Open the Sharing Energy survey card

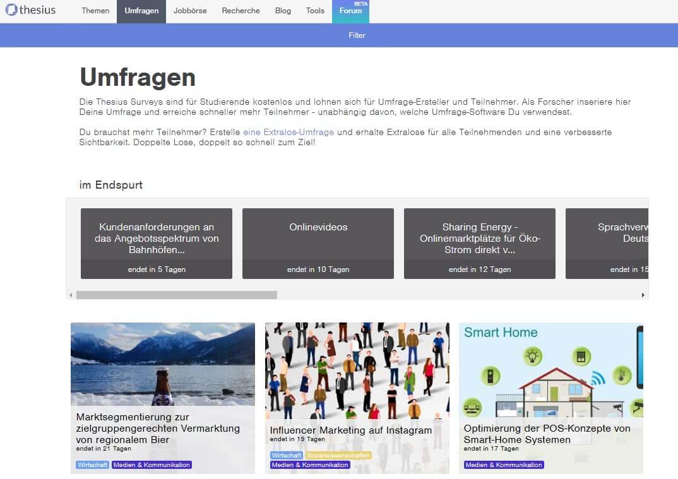coord(480,244)
